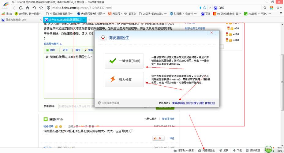Reload the page with the refresh icon
The width and height of the screenshot is (284, 153).
pyautogui.click(x=21, y=8)
